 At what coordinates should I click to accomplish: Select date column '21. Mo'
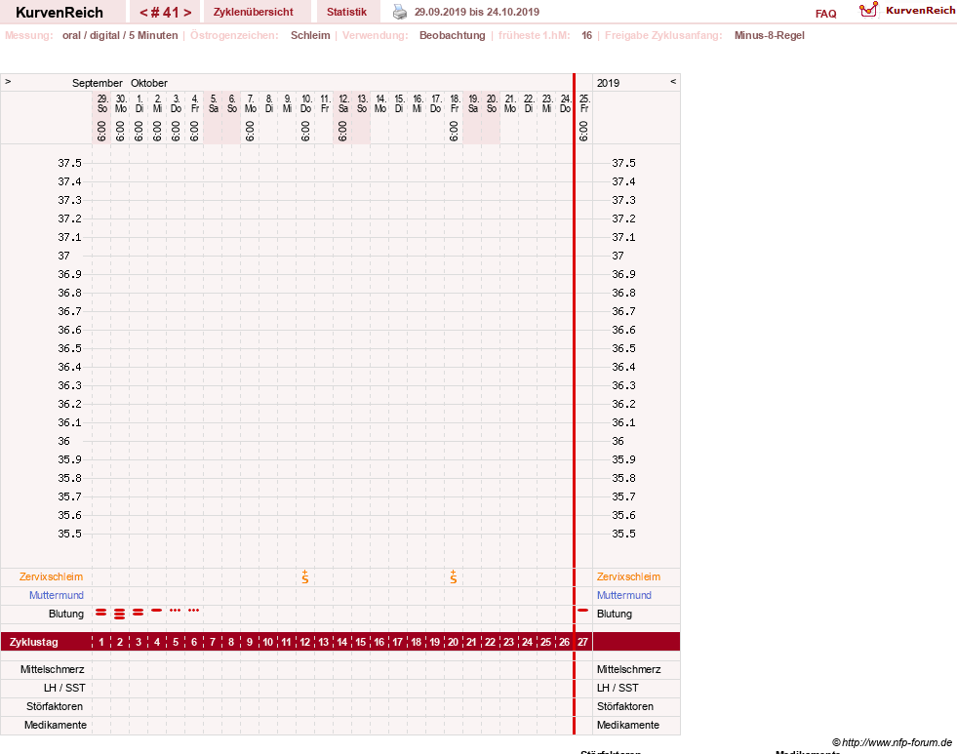click(509, 103)
